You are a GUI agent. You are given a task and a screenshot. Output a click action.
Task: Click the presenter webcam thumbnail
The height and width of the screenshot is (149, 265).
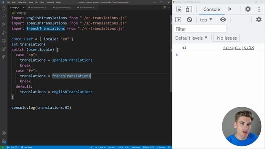click(x=241, y=126)
